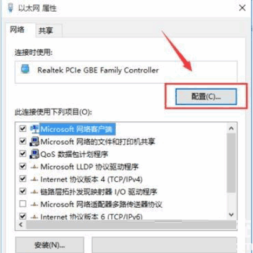The height and width of the screenshot is (253, 253).
Task: Click the list scroll up arrow
Action: (231, 129)
